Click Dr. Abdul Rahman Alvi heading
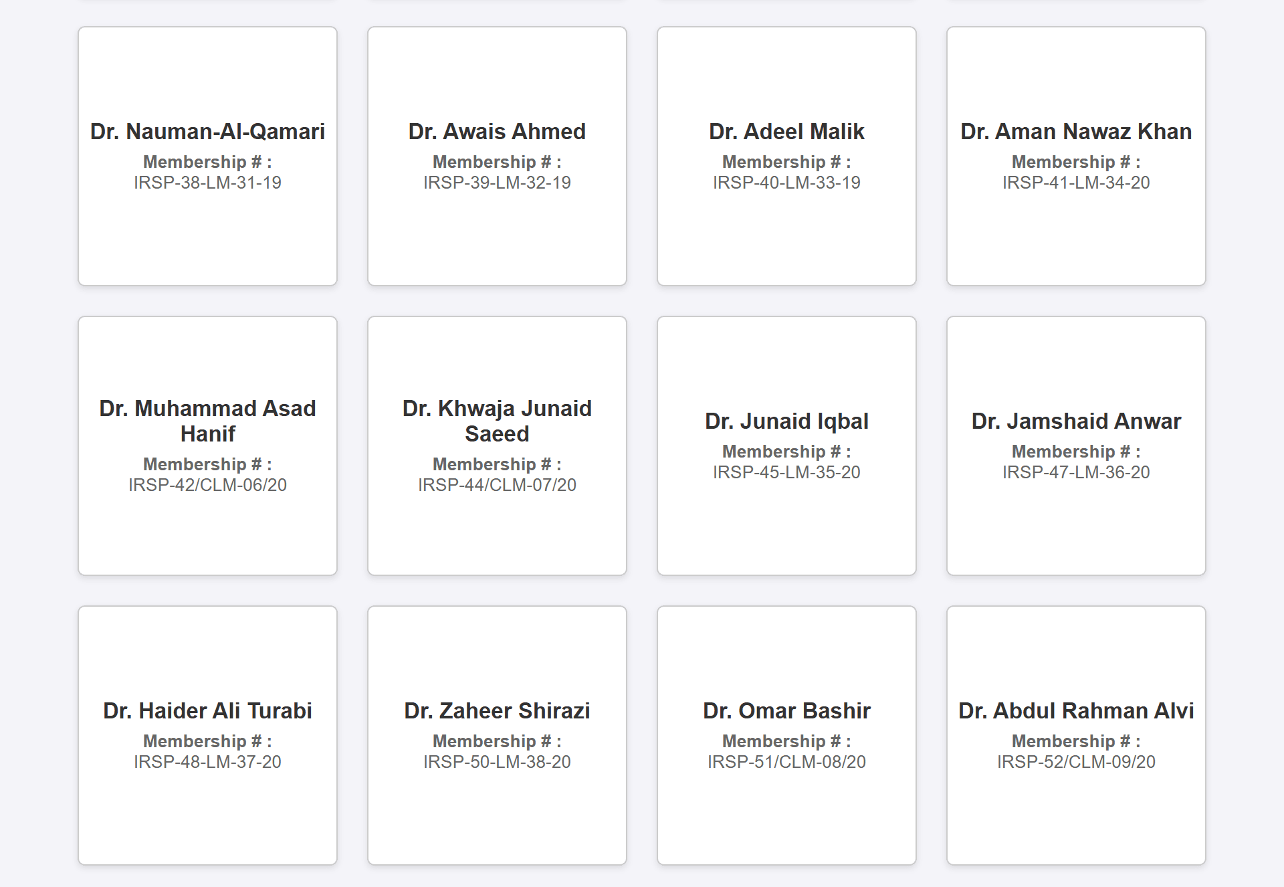Image resolution: width=1284 pixels, height=887 pixels. tap(1076, 711)
